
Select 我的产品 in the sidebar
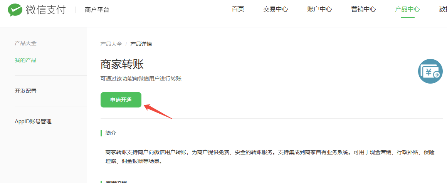[x=26, y=60]
